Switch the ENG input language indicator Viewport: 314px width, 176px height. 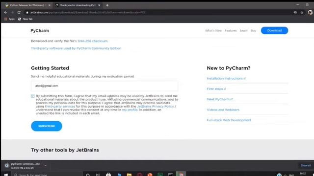pyautogui.click(x=291, y=175)
